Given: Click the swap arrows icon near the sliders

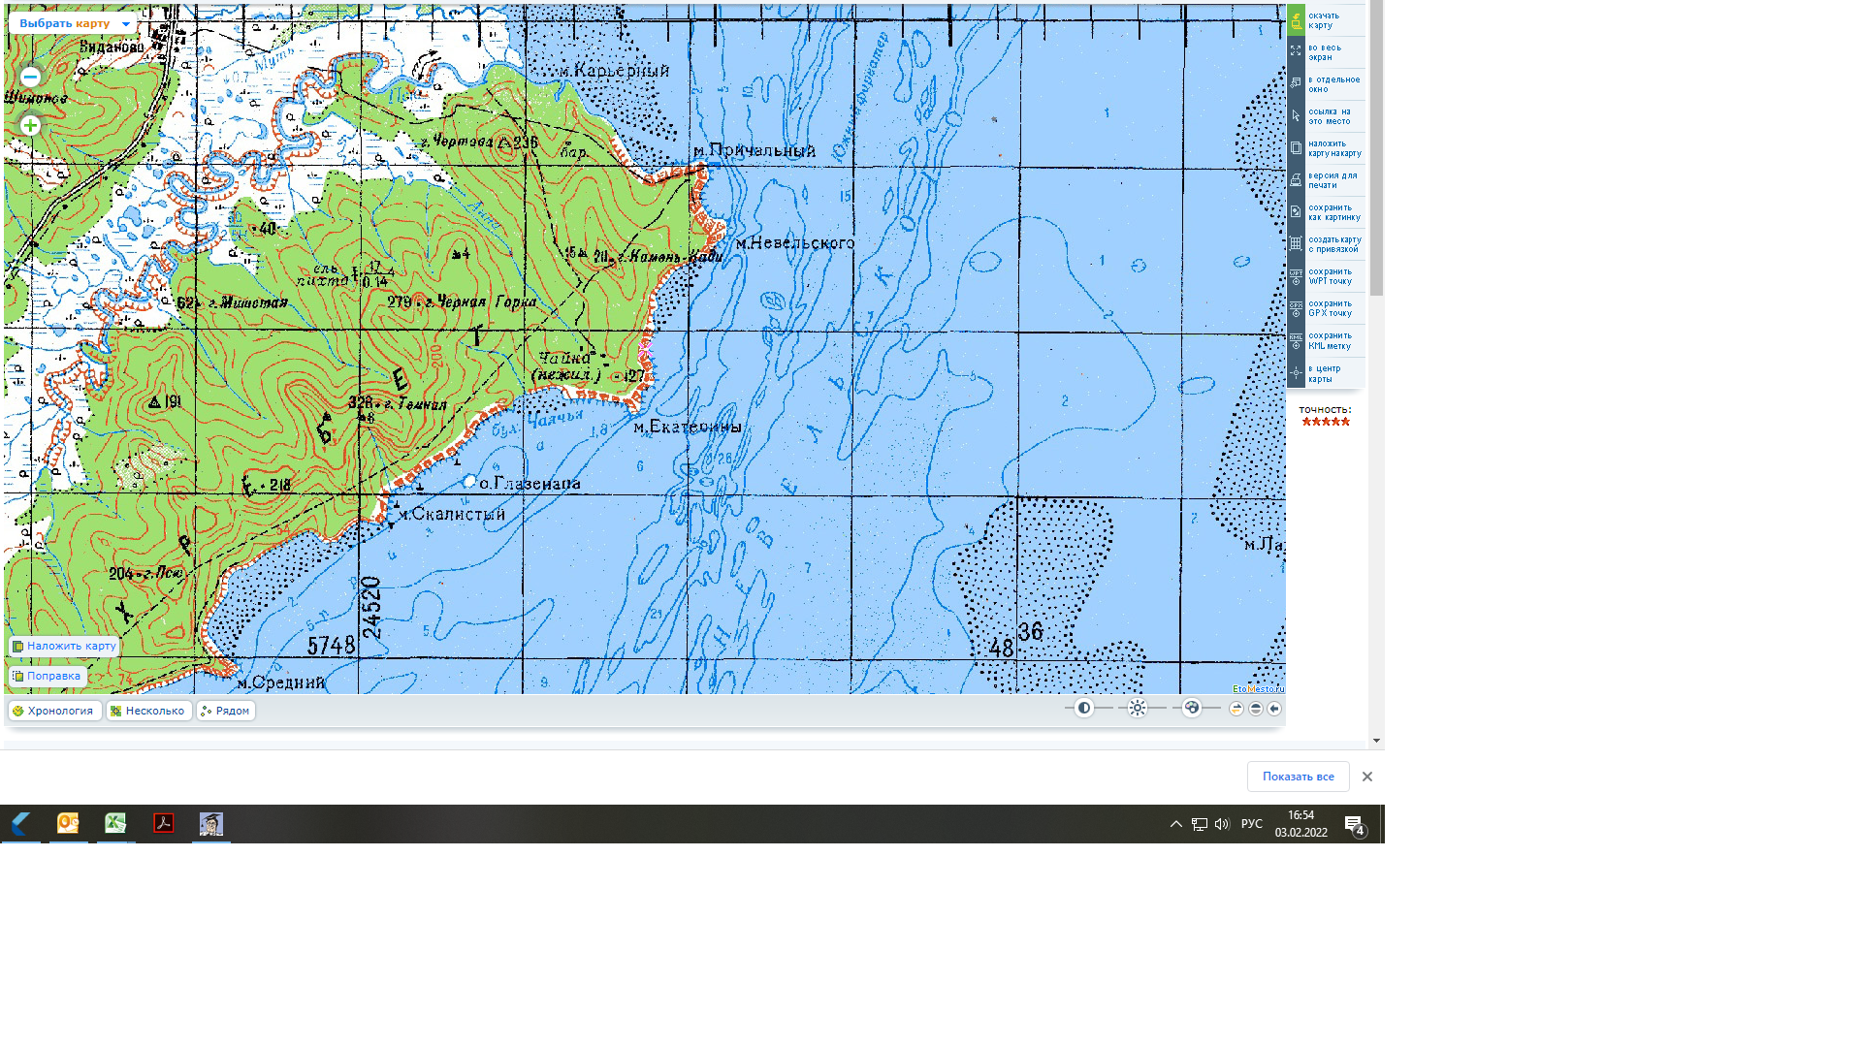Looking at the screenshot, I should (x=1236, y=709).
